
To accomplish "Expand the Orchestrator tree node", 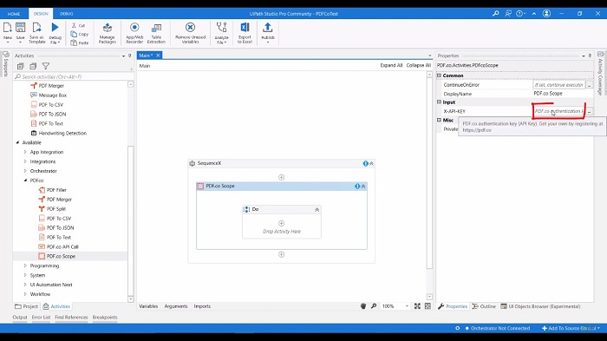I will pos(25,171).
